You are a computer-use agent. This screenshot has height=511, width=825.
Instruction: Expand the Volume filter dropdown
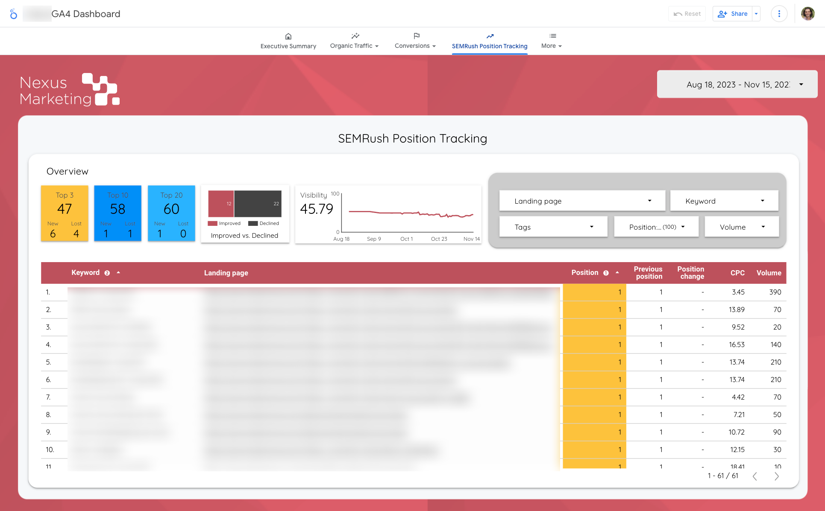[x=742, y=227]
